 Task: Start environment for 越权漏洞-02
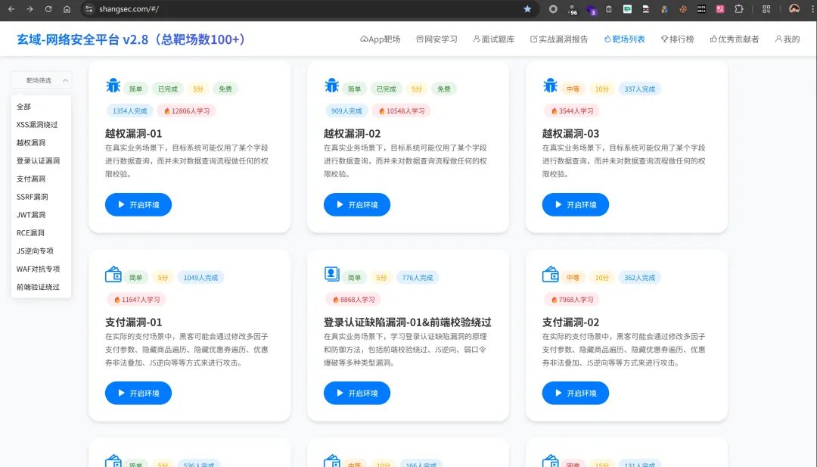(357, 205)
